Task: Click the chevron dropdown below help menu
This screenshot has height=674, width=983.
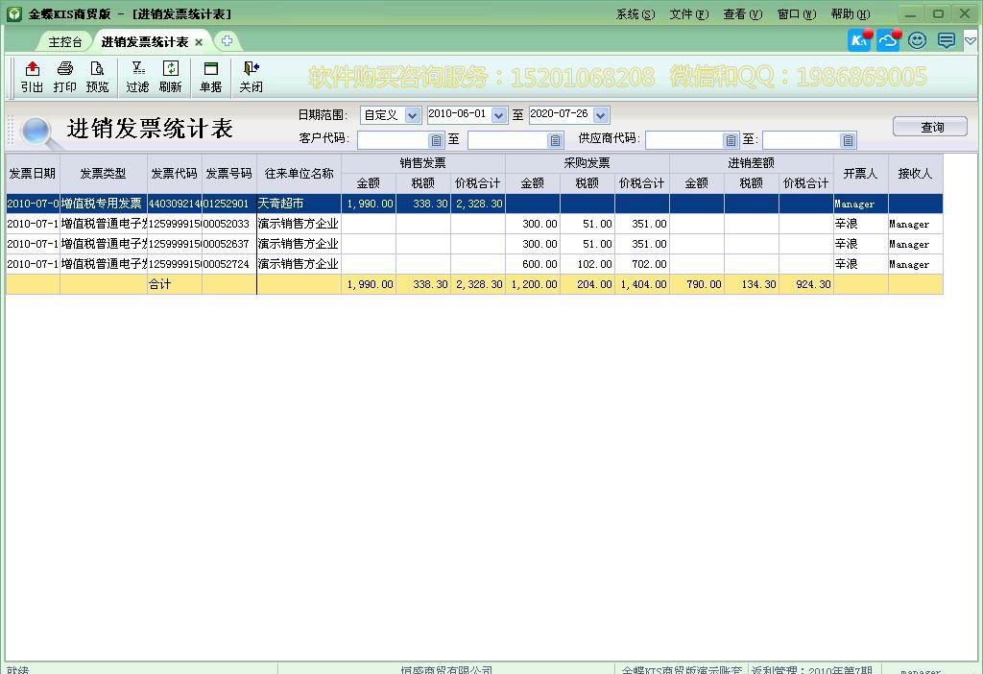Action: [970, 41]
